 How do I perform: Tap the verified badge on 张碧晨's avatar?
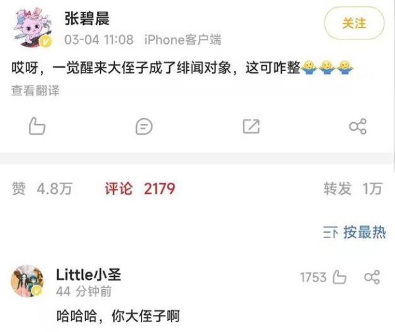pos(45,41)
